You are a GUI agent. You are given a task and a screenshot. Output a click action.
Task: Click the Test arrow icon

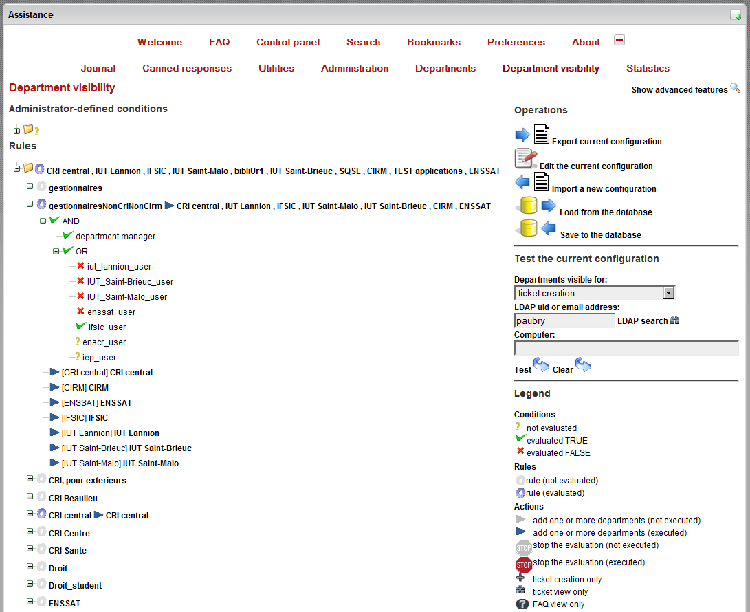[x=542, y=365]
